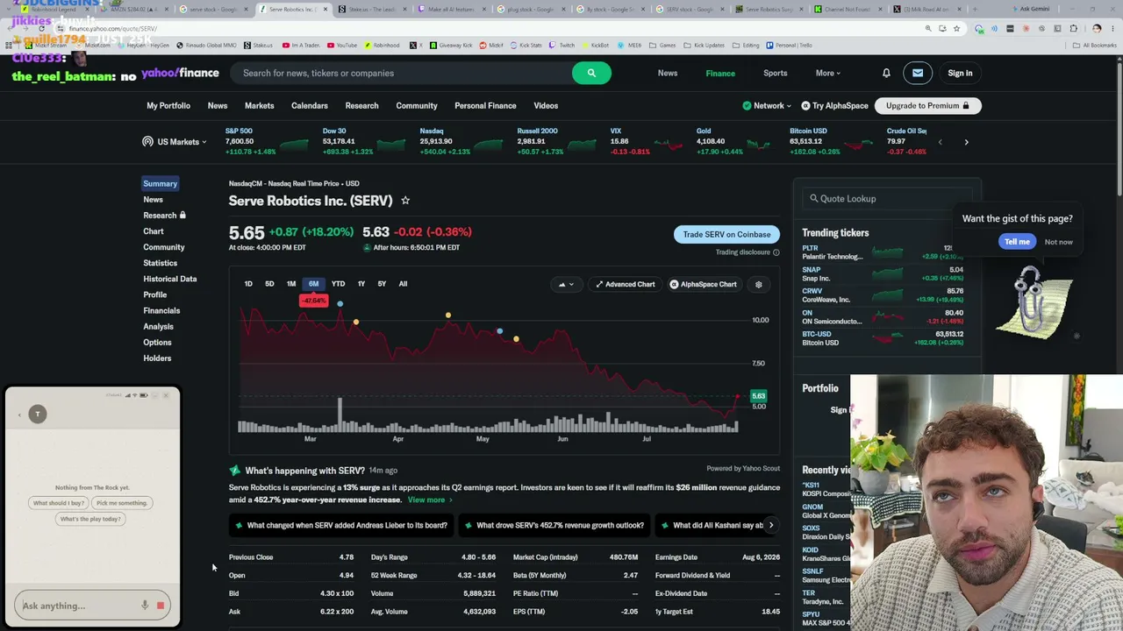Open the Markets menu
The width and height of the screenshot is (1123, 631).
(x=259, y=105)
